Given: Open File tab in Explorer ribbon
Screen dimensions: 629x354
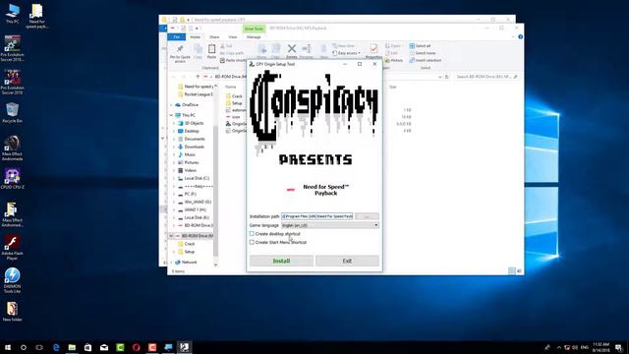Looking at the screenshot, I should (x=177, y=37).
